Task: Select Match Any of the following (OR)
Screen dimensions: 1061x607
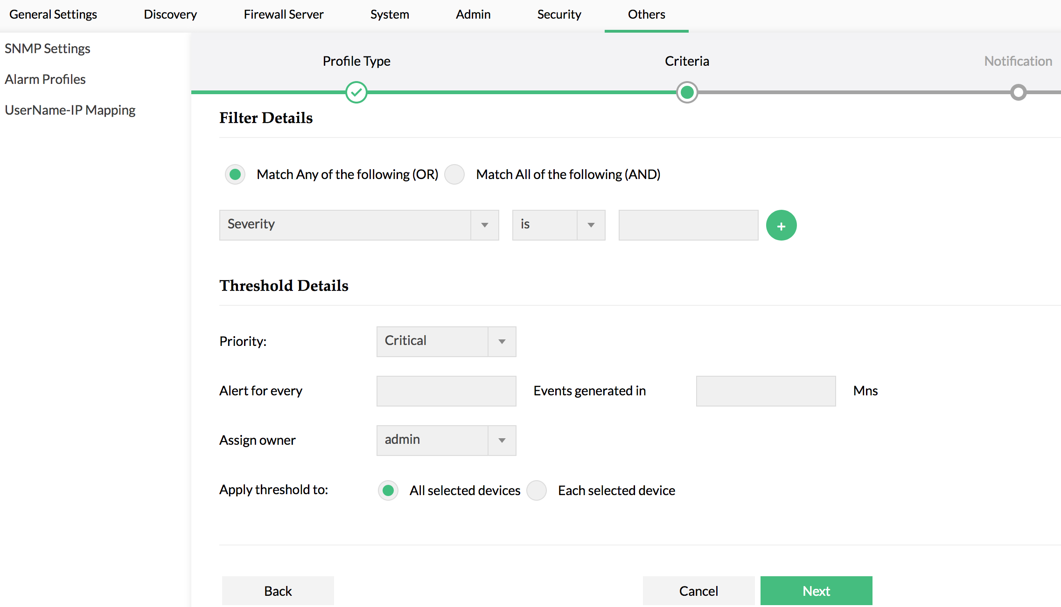Action: [235, 174]
